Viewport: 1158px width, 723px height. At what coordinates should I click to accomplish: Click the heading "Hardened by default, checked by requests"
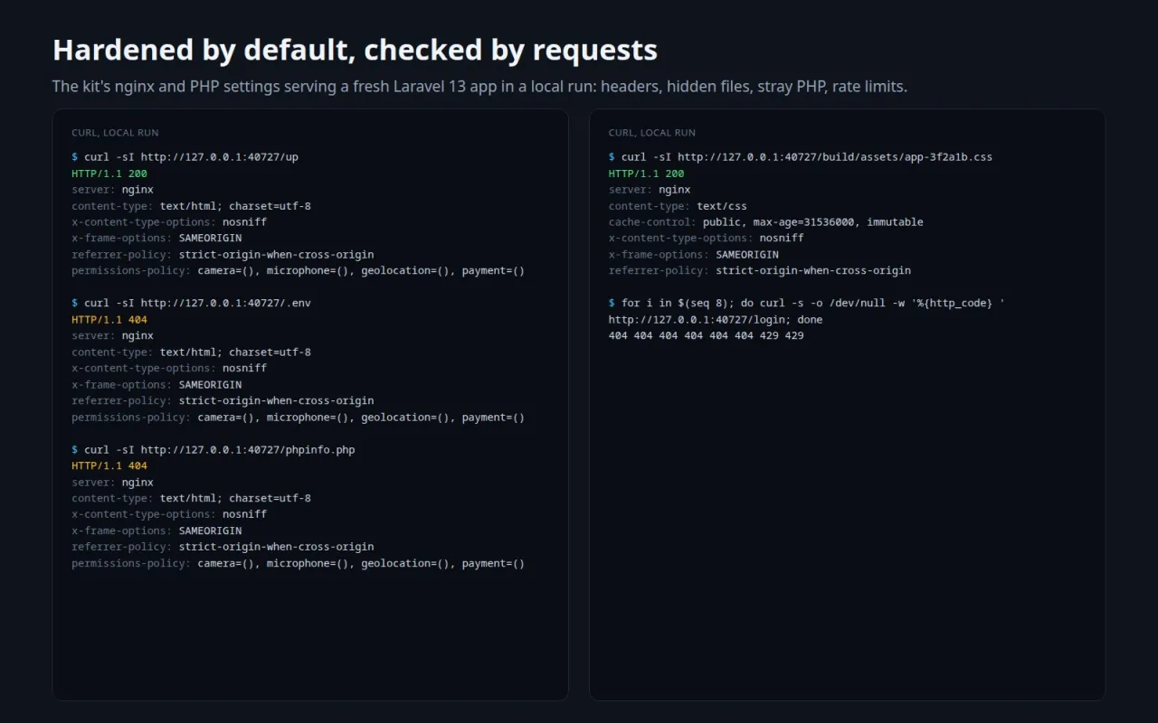[x=355, y=50]
